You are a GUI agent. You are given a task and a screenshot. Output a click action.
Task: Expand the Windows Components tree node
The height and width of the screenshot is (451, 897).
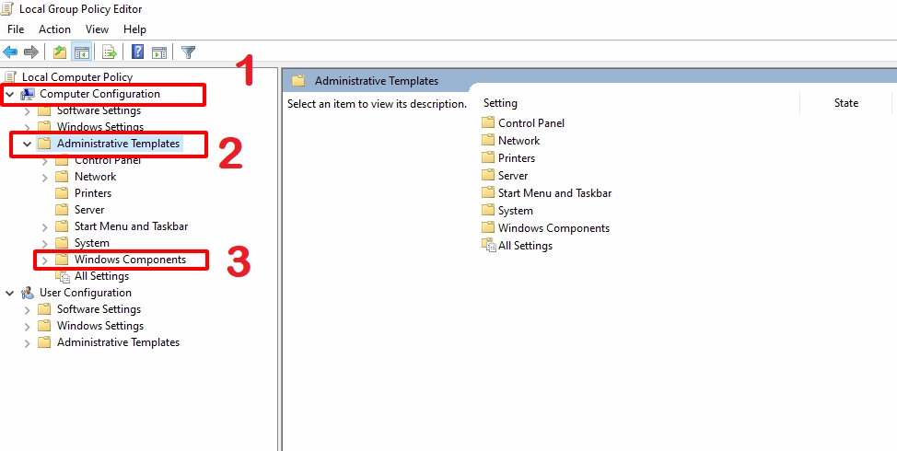(x=44, y=260)
